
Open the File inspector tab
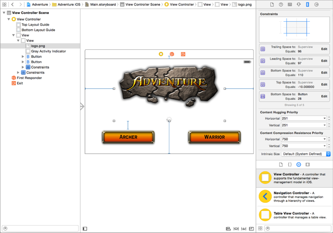pos(272,4)
